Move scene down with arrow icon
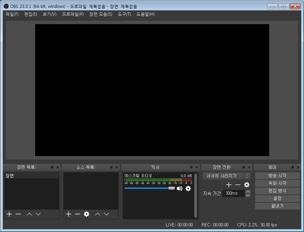This screenshot has width=304, height=232. 38,214
